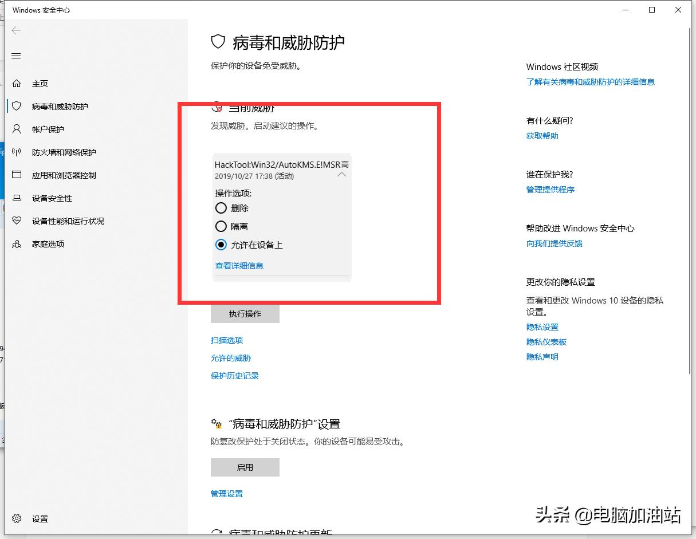Expand the navigation pane with hamburger icon
This screenshot has height=539, width=696.
point(16,56)
